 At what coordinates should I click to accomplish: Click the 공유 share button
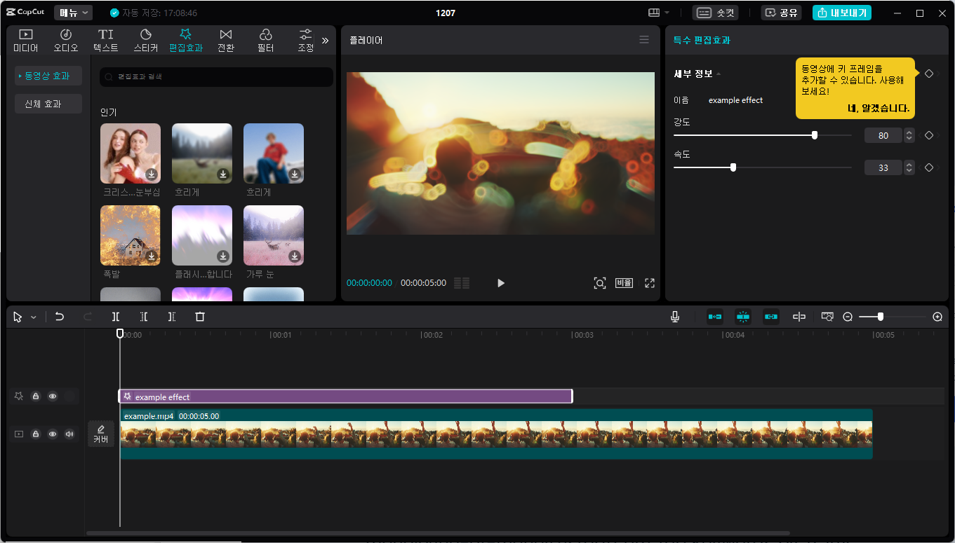[x=781, y=13]
